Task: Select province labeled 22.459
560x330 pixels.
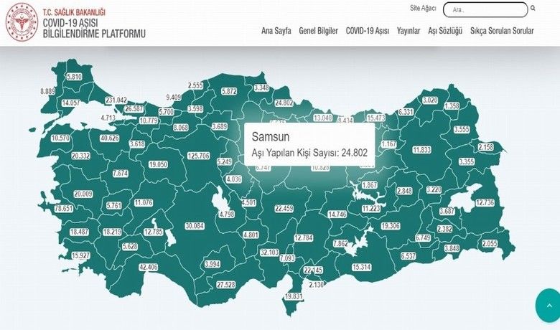Action: pos(284,208)
